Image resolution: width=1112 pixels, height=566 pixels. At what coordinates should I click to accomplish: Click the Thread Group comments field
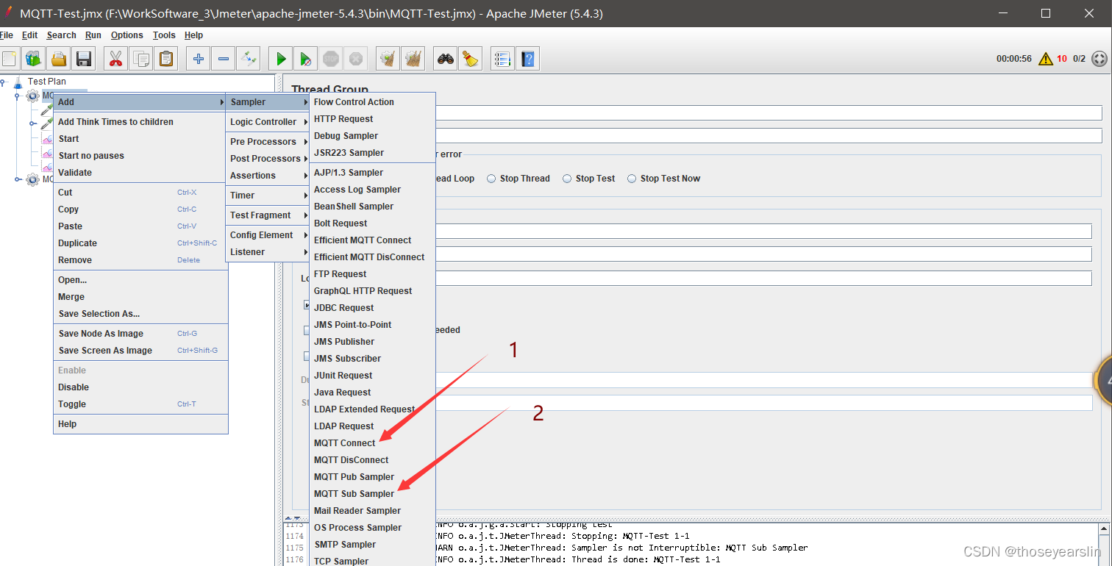coord(769,136)
